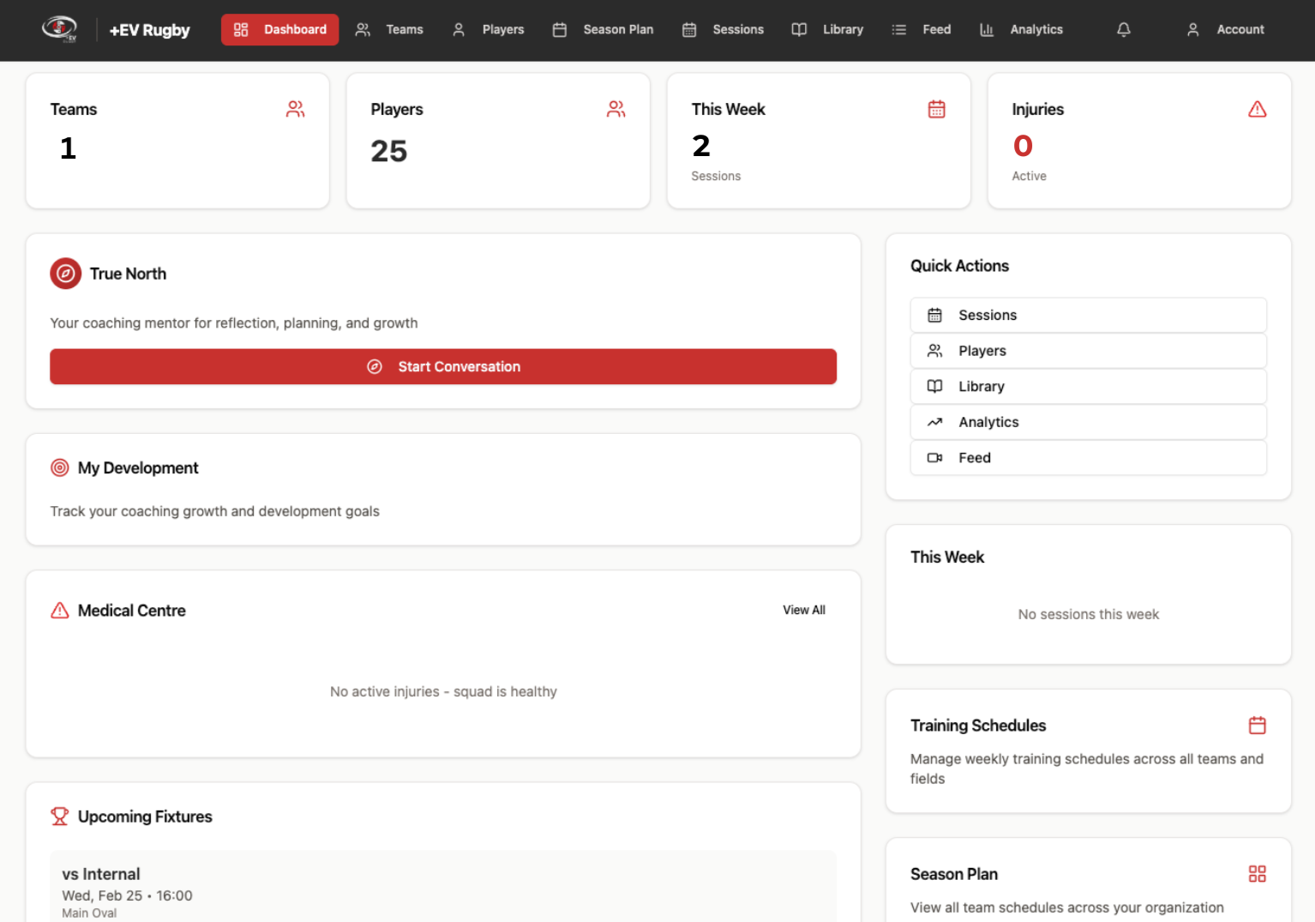Click View All in Medical Centre
The height and width of the screenshot is (922, 1315).
coord(803,610)
